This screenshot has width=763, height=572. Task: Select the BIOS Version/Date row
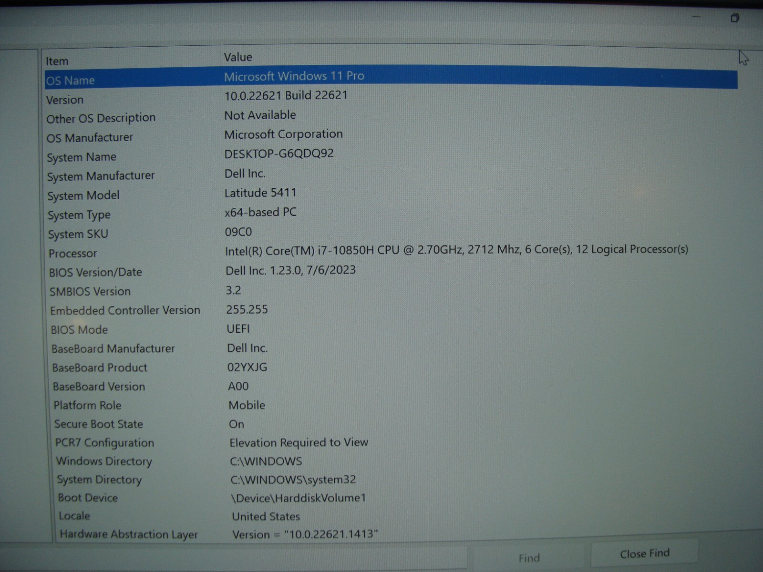click(x=96, y=272)
